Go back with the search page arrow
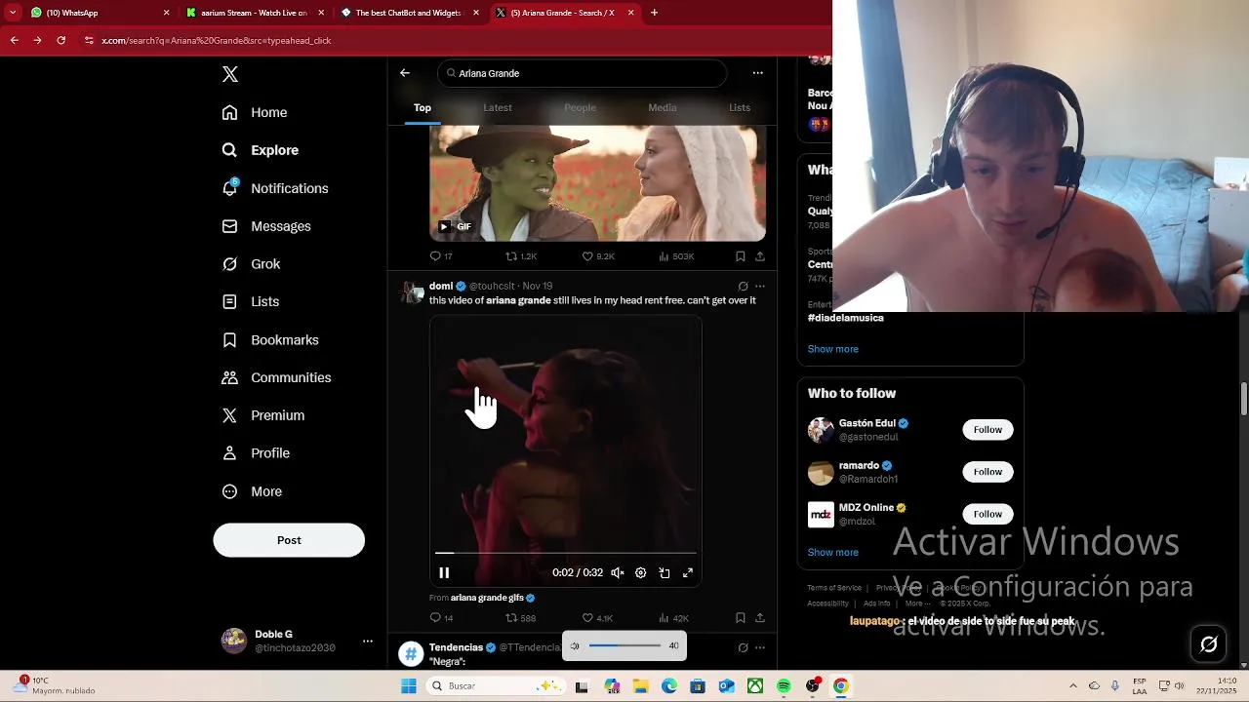The height and width of the screenshot is (702, 1249). click(x=405, y=73)
